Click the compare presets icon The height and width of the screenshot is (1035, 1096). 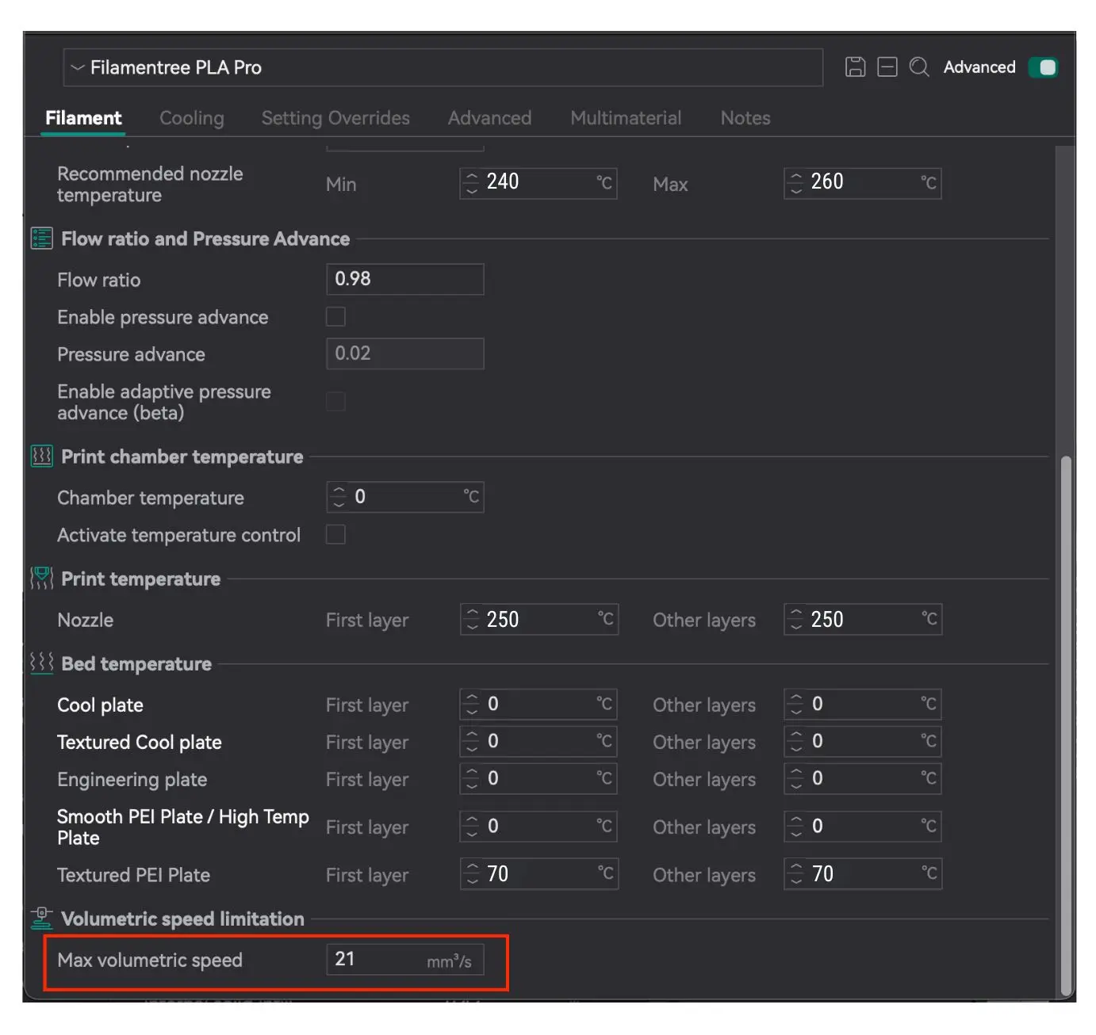coord(887,67)
